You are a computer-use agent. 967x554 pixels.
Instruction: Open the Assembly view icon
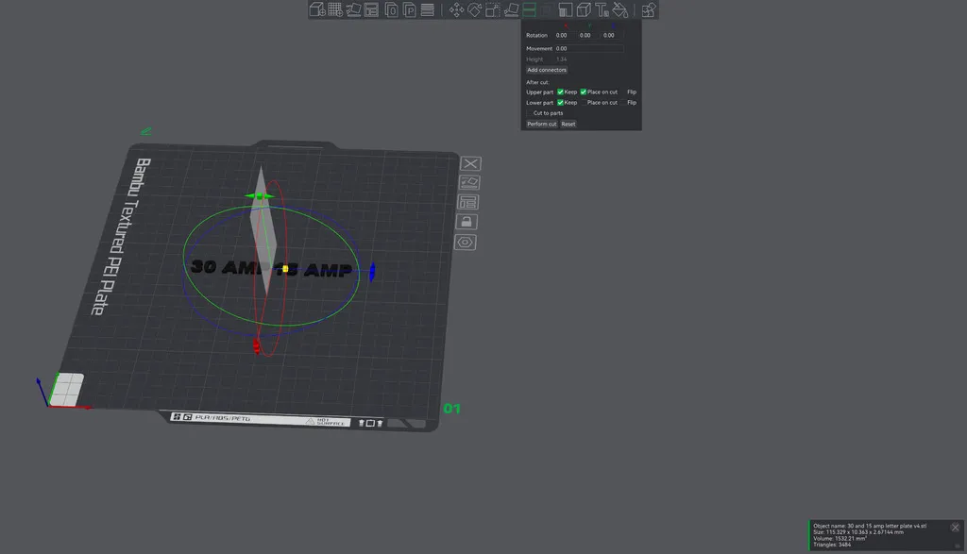(648, 10)
